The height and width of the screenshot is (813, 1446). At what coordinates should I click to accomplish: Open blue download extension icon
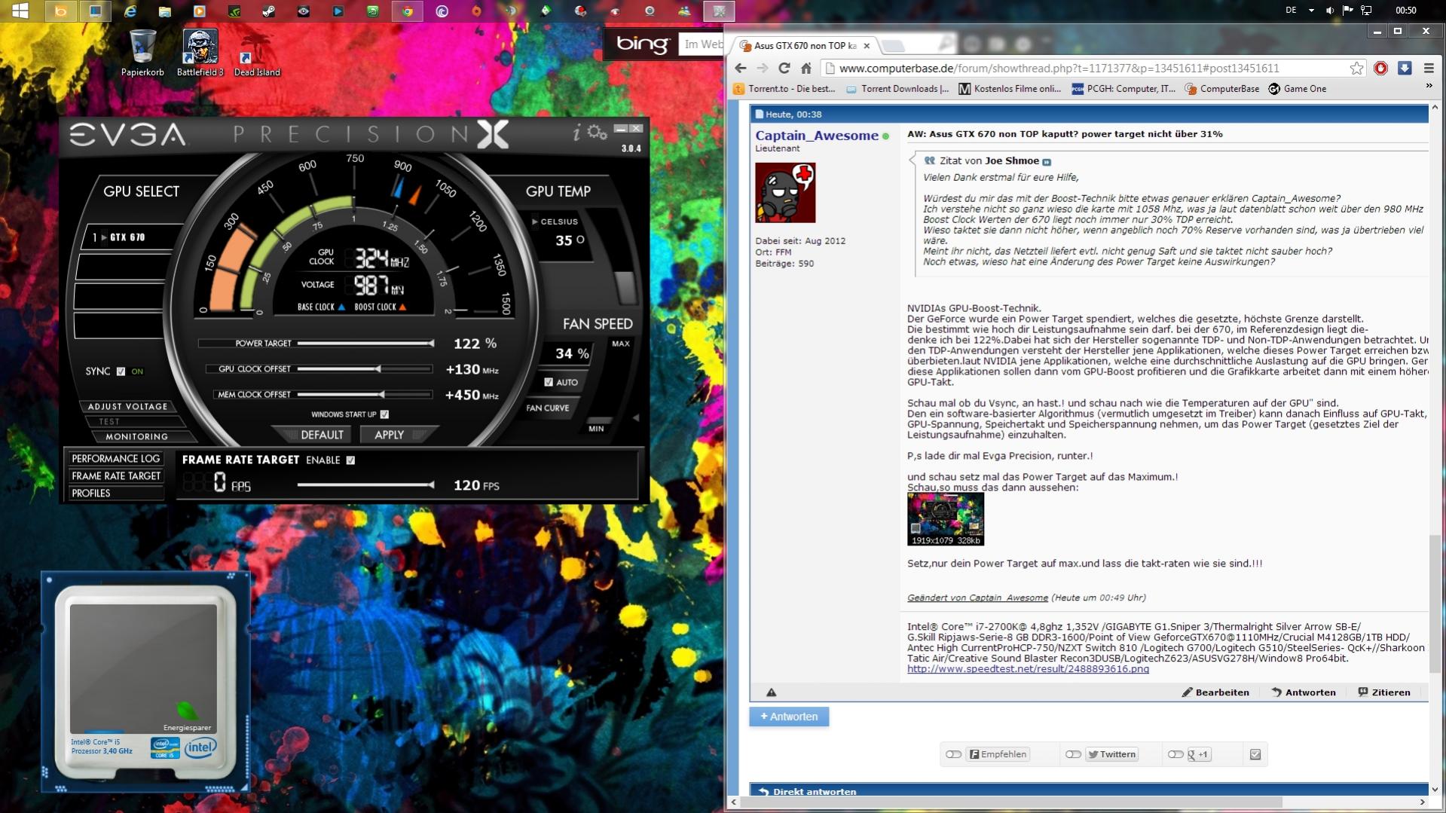[1405, 68]
